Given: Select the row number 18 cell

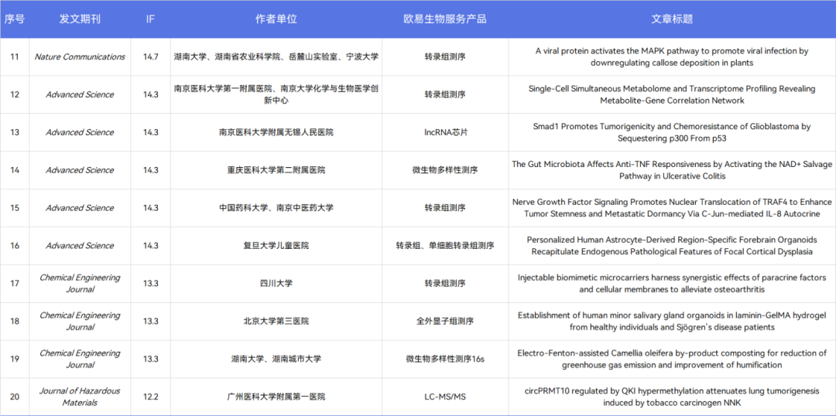Looking at the screenshot, I should pos(15,322).
